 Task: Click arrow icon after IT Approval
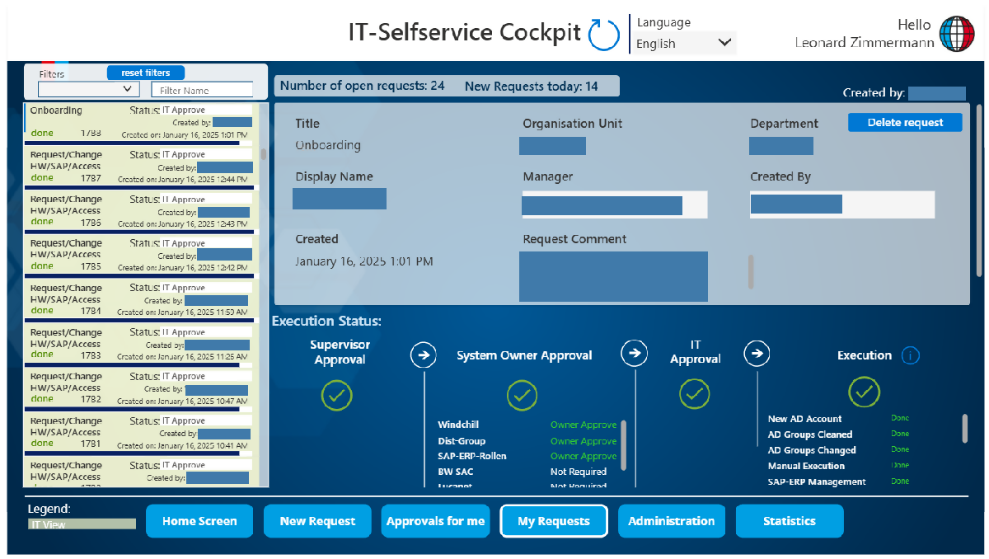click(757, 354)
